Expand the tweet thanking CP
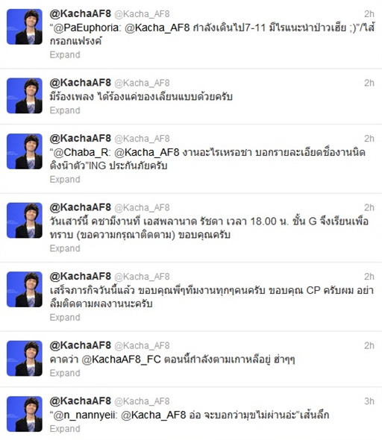 [x=65, y=318]
